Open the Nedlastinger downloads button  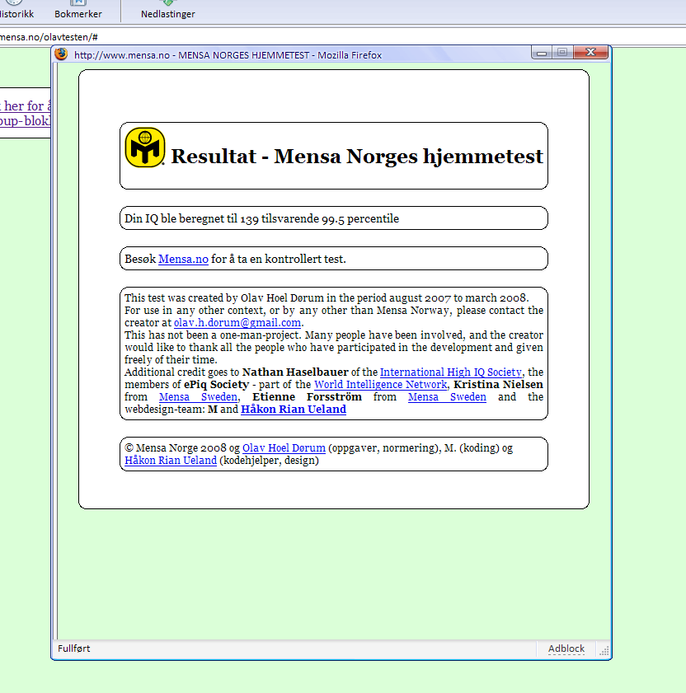click(x=168, y=9)
